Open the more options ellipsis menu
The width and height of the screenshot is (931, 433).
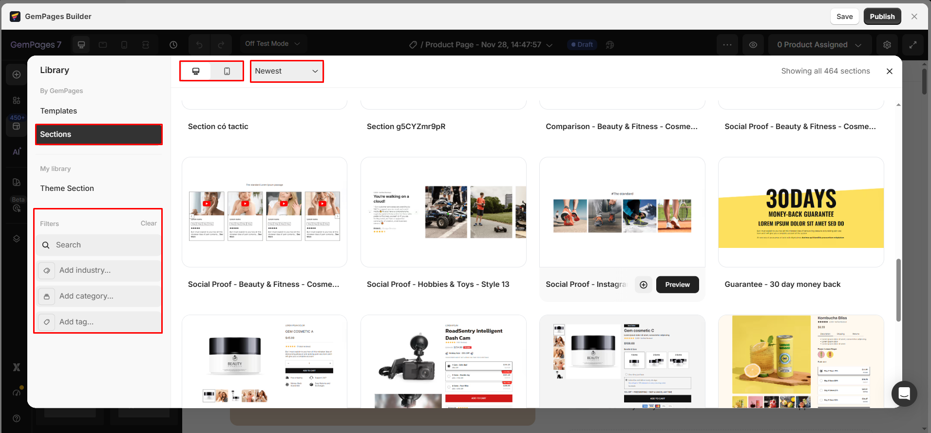[x=727, y=45]
